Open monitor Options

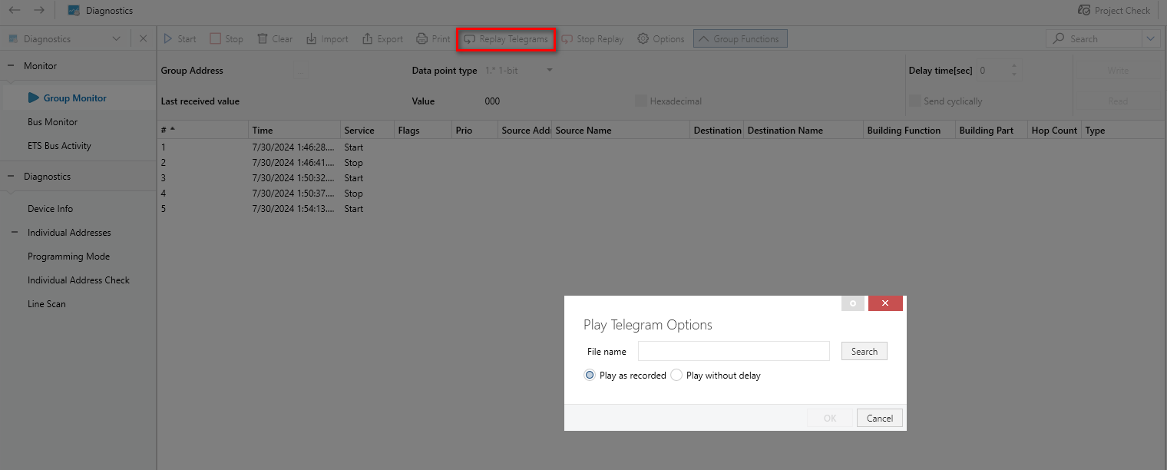tap(661, 38)
